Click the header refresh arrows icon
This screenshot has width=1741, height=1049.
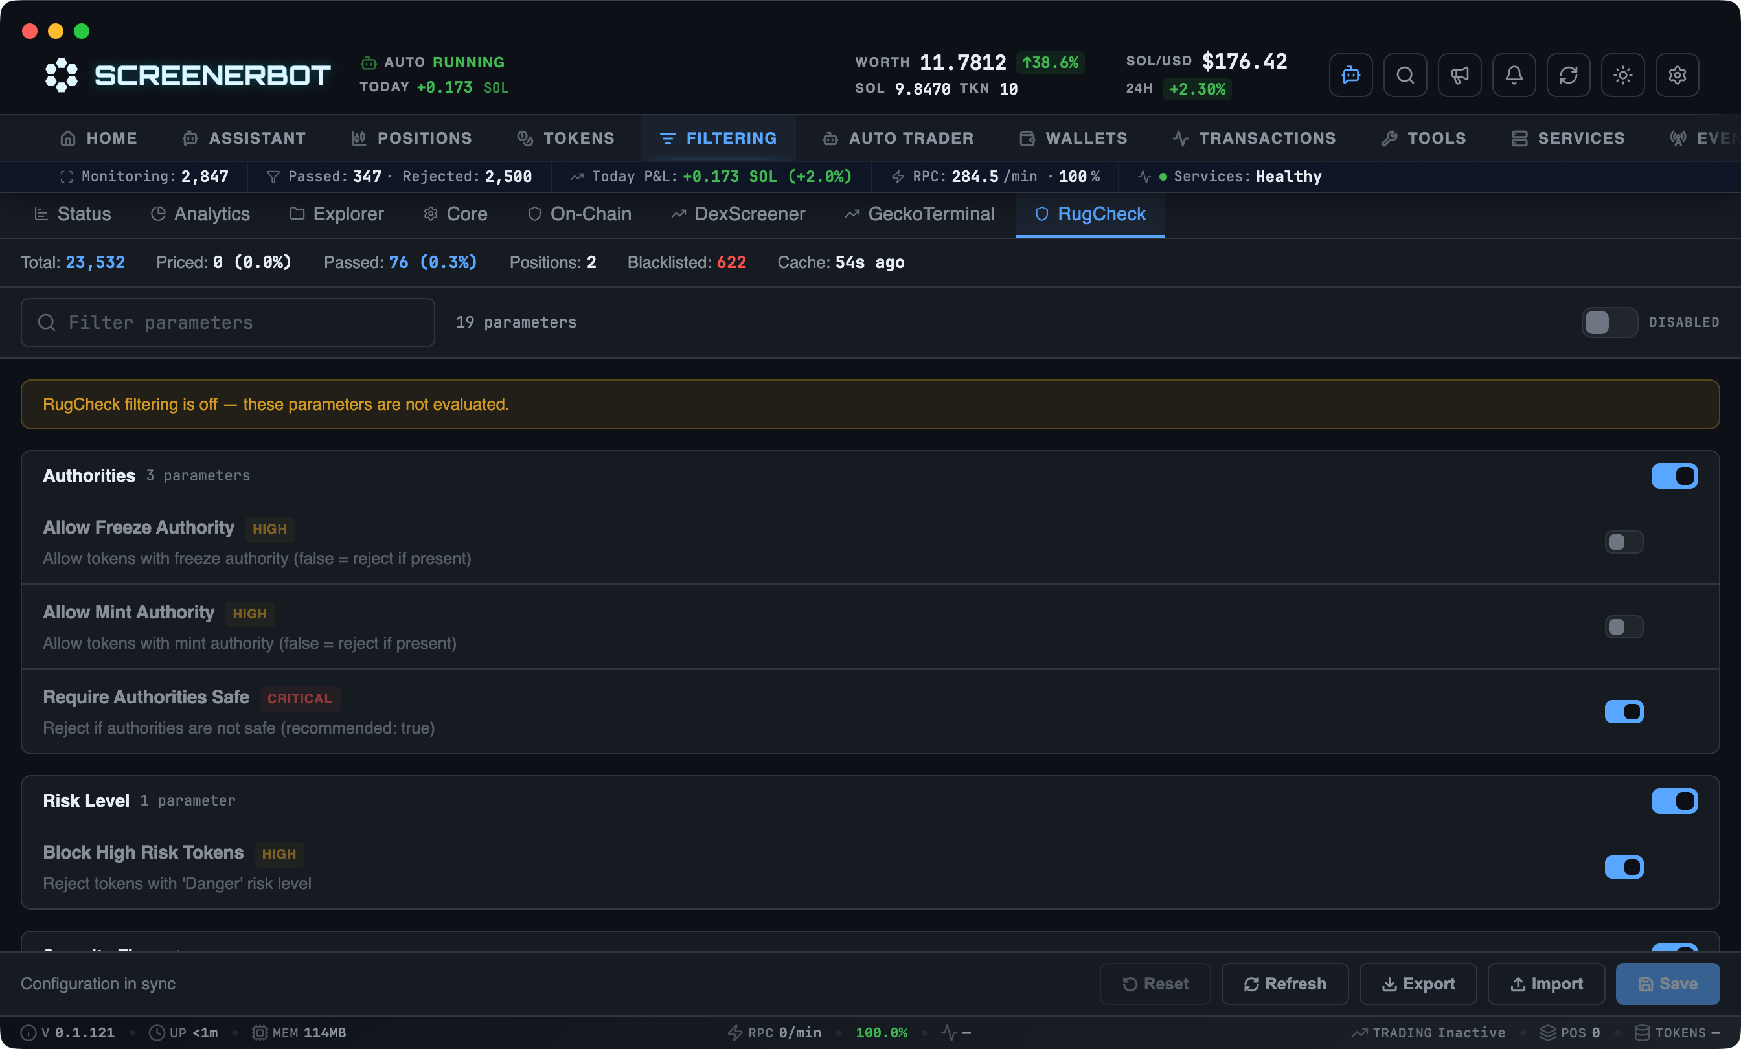pos(1568,75)
